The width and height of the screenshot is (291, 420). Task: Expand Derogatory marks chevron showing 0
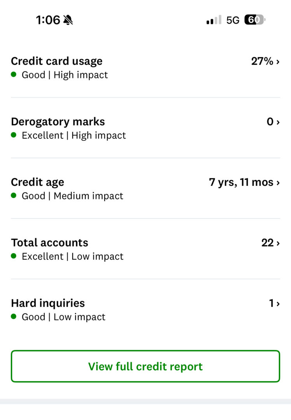[x=278, y=122]
